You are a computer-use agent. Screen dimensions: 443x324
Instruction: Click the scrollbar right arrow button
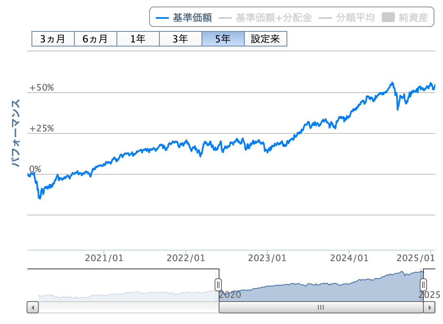429,307
